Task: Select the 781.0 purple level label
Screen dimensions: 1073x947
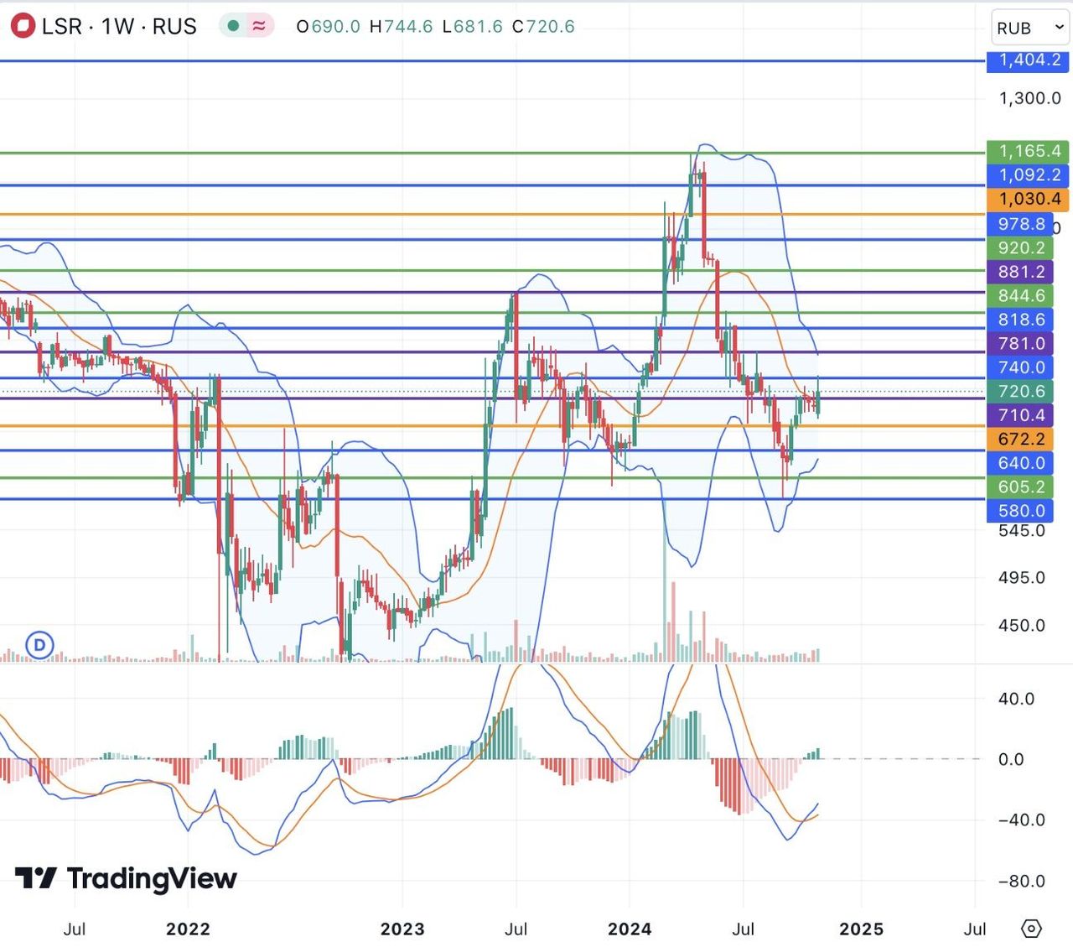Action: tap(1020, 343)
